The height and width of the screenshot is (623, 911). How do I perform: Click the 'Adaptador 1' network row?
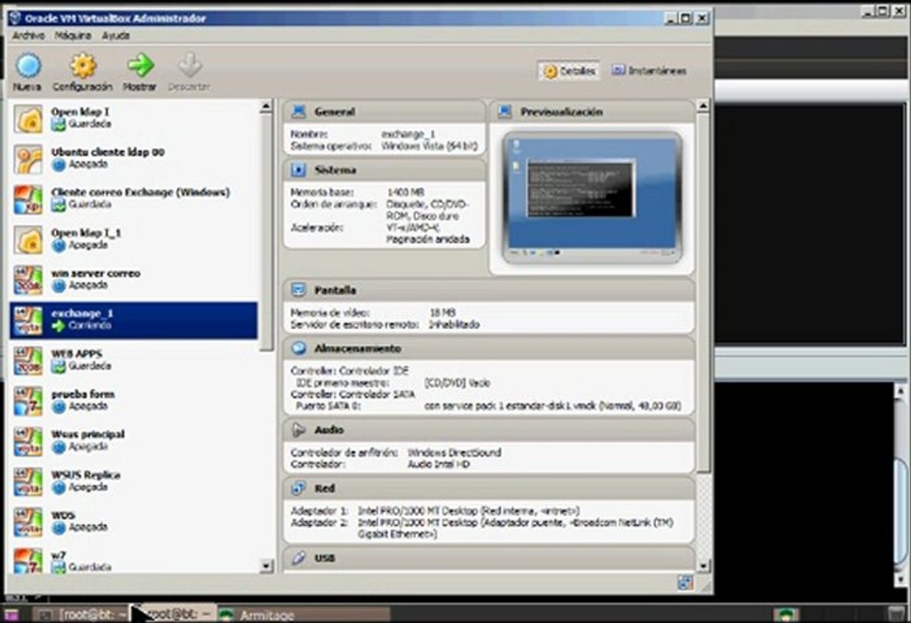pyautogui.click(x=435, y=511)
